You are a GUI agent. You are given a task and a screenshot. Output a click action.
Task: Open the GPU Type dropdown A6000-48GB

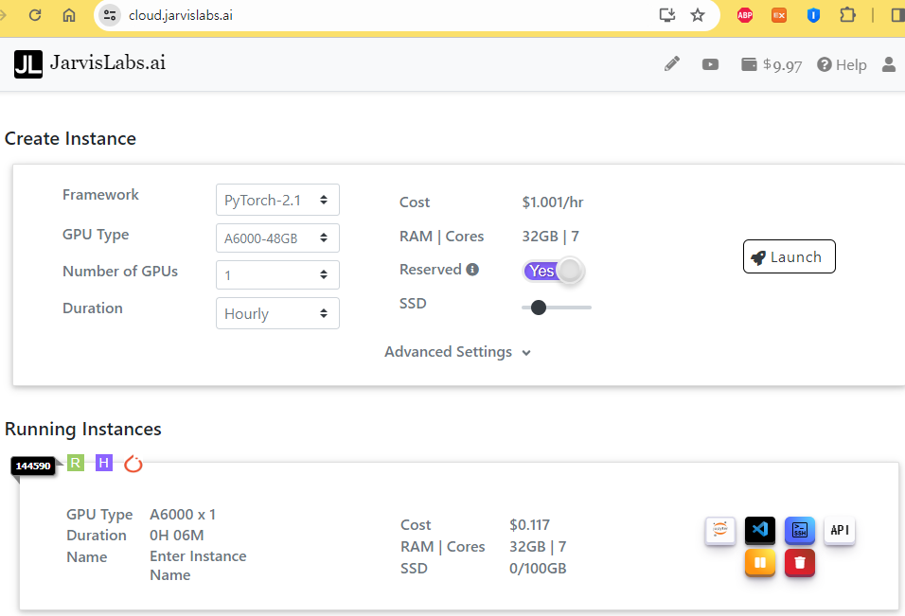click(277, 238)
